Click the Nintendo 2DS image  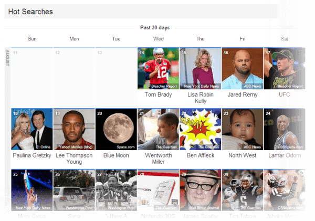(158, 190)
